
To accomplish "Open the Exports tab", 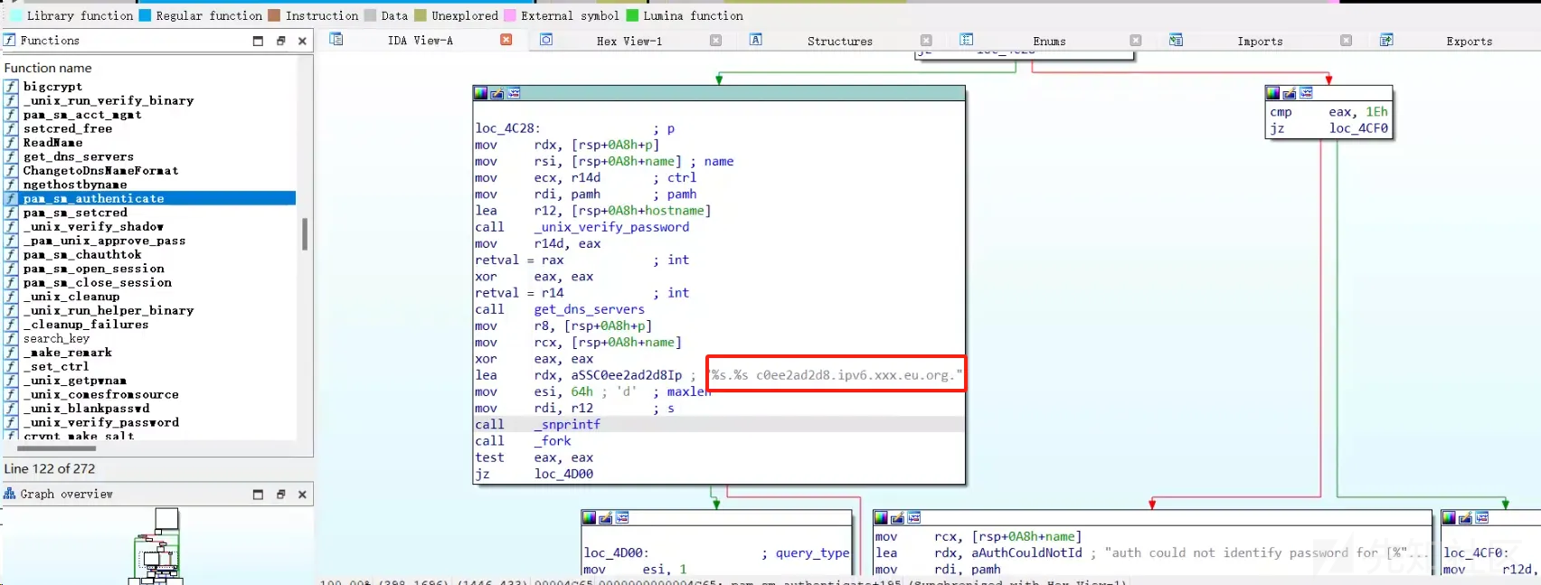I will [1469, 41].
